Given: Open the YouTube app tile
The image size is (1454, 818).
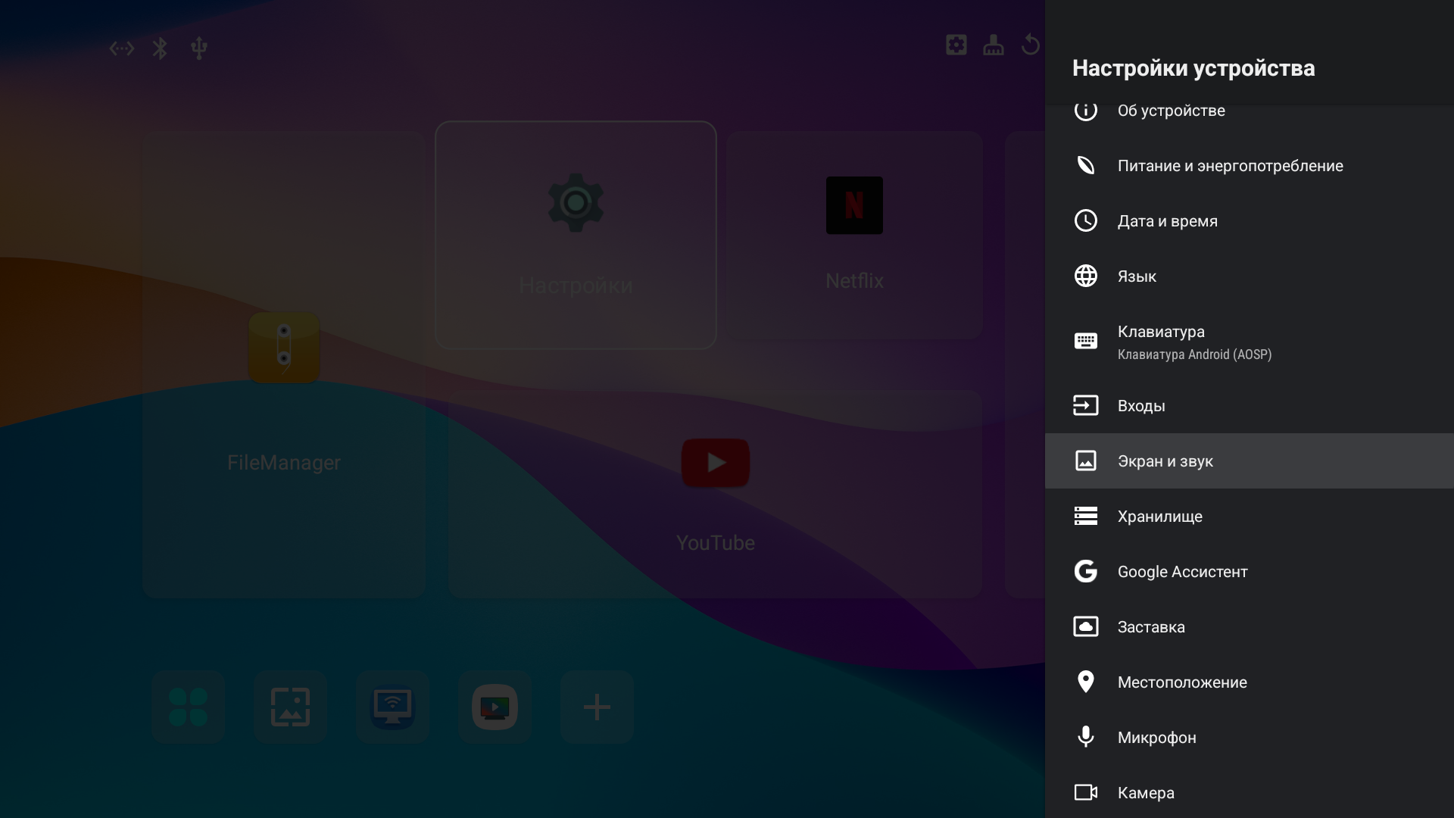Looking at the screenshot, I should point(715,494).
